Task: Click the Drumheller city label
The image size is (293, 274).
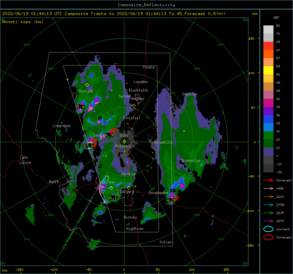Action: (x=191, y=161)
